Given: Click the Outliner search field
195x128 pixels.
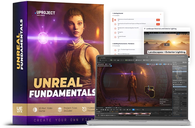Looking at the screenshot, I should coord(182,65).
